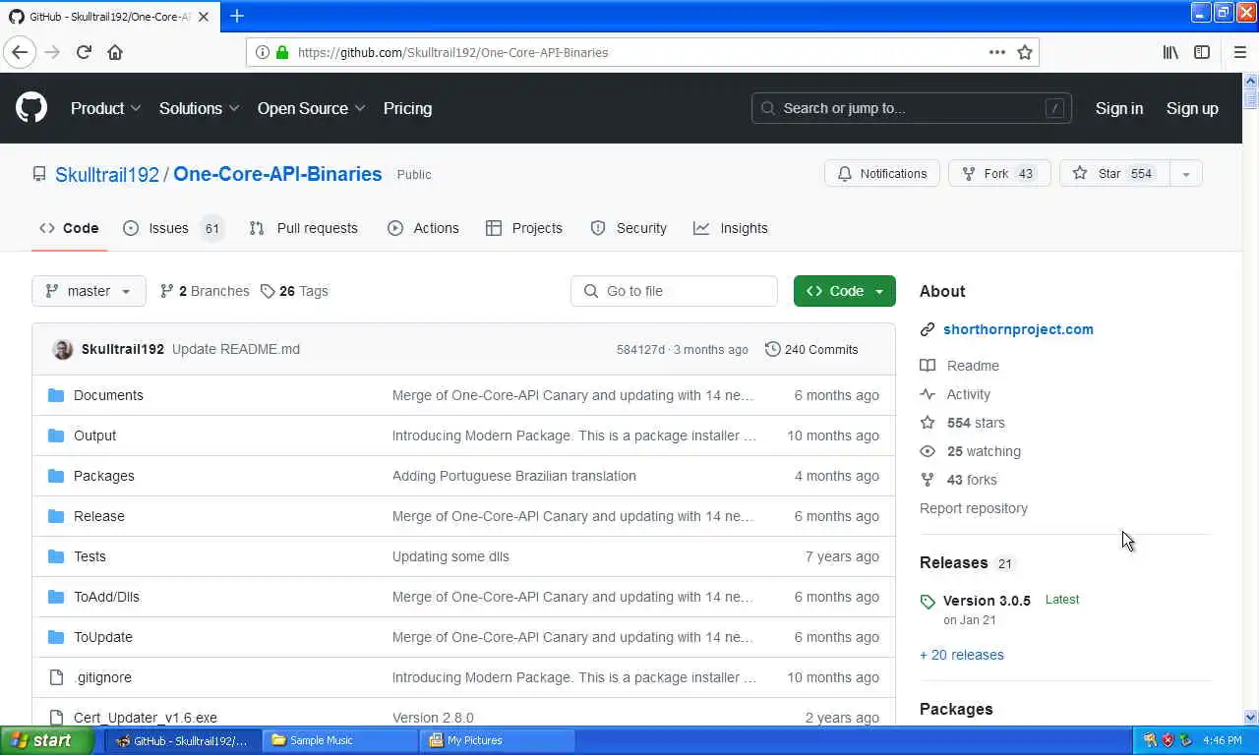Click the Packages folder icon
The width and height of the screenshot is (1259, 755).
tap(56, 476)
